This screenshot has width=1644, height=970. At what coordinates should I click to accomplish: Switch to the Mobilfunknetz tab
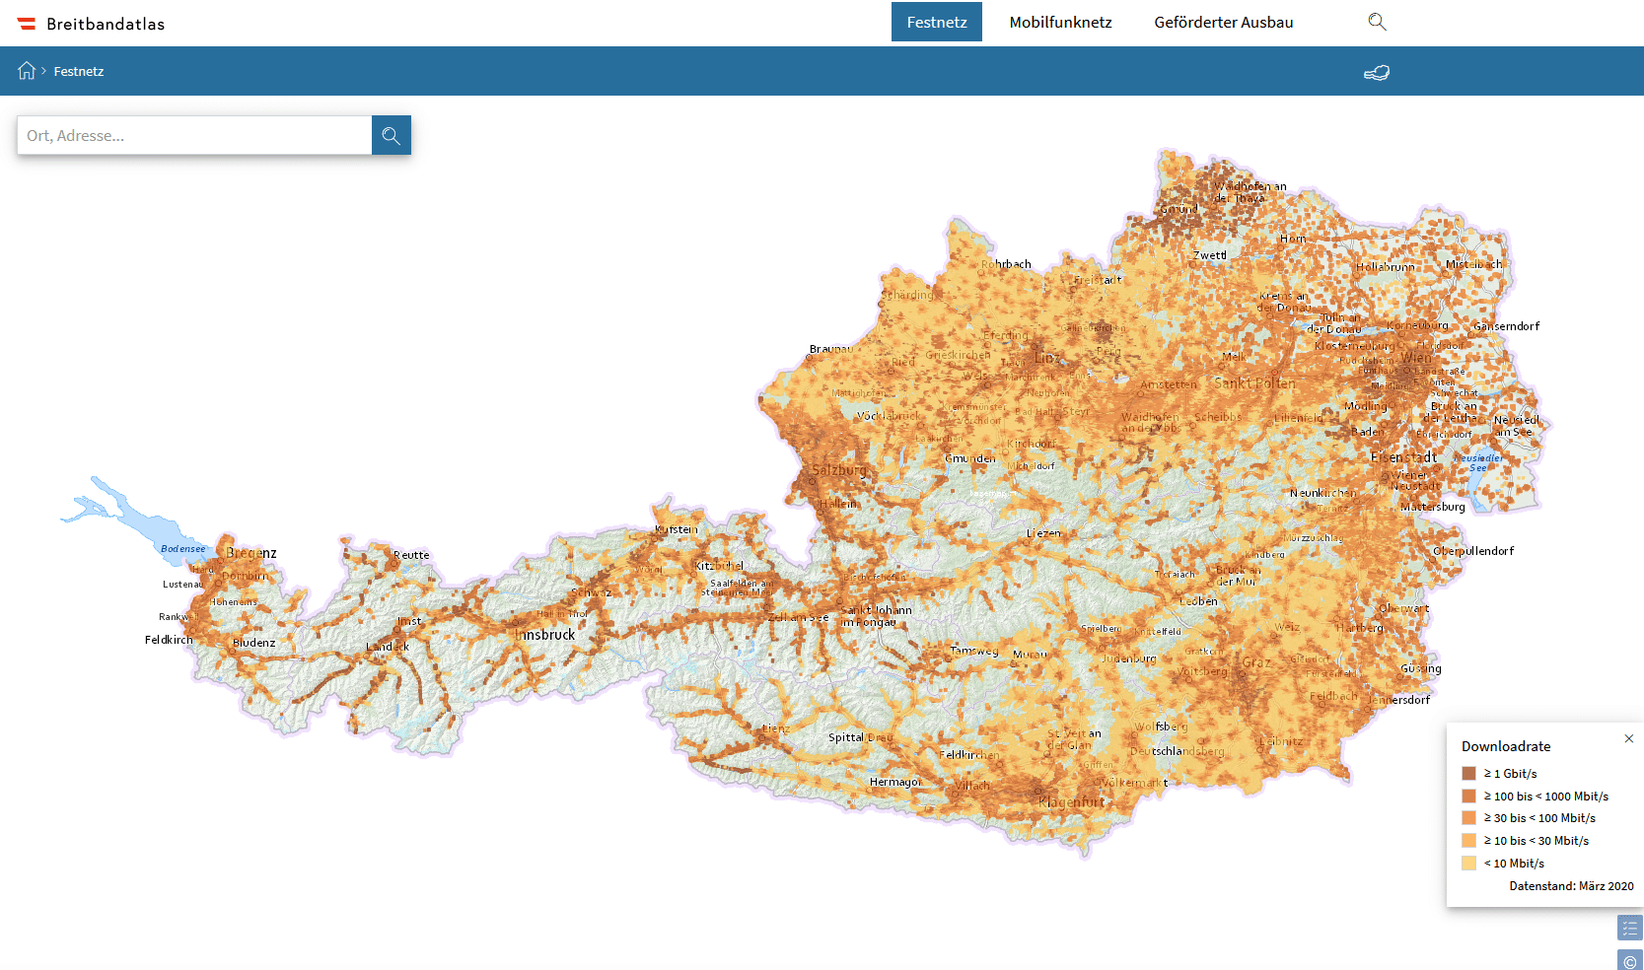[x=1060, y=22]
